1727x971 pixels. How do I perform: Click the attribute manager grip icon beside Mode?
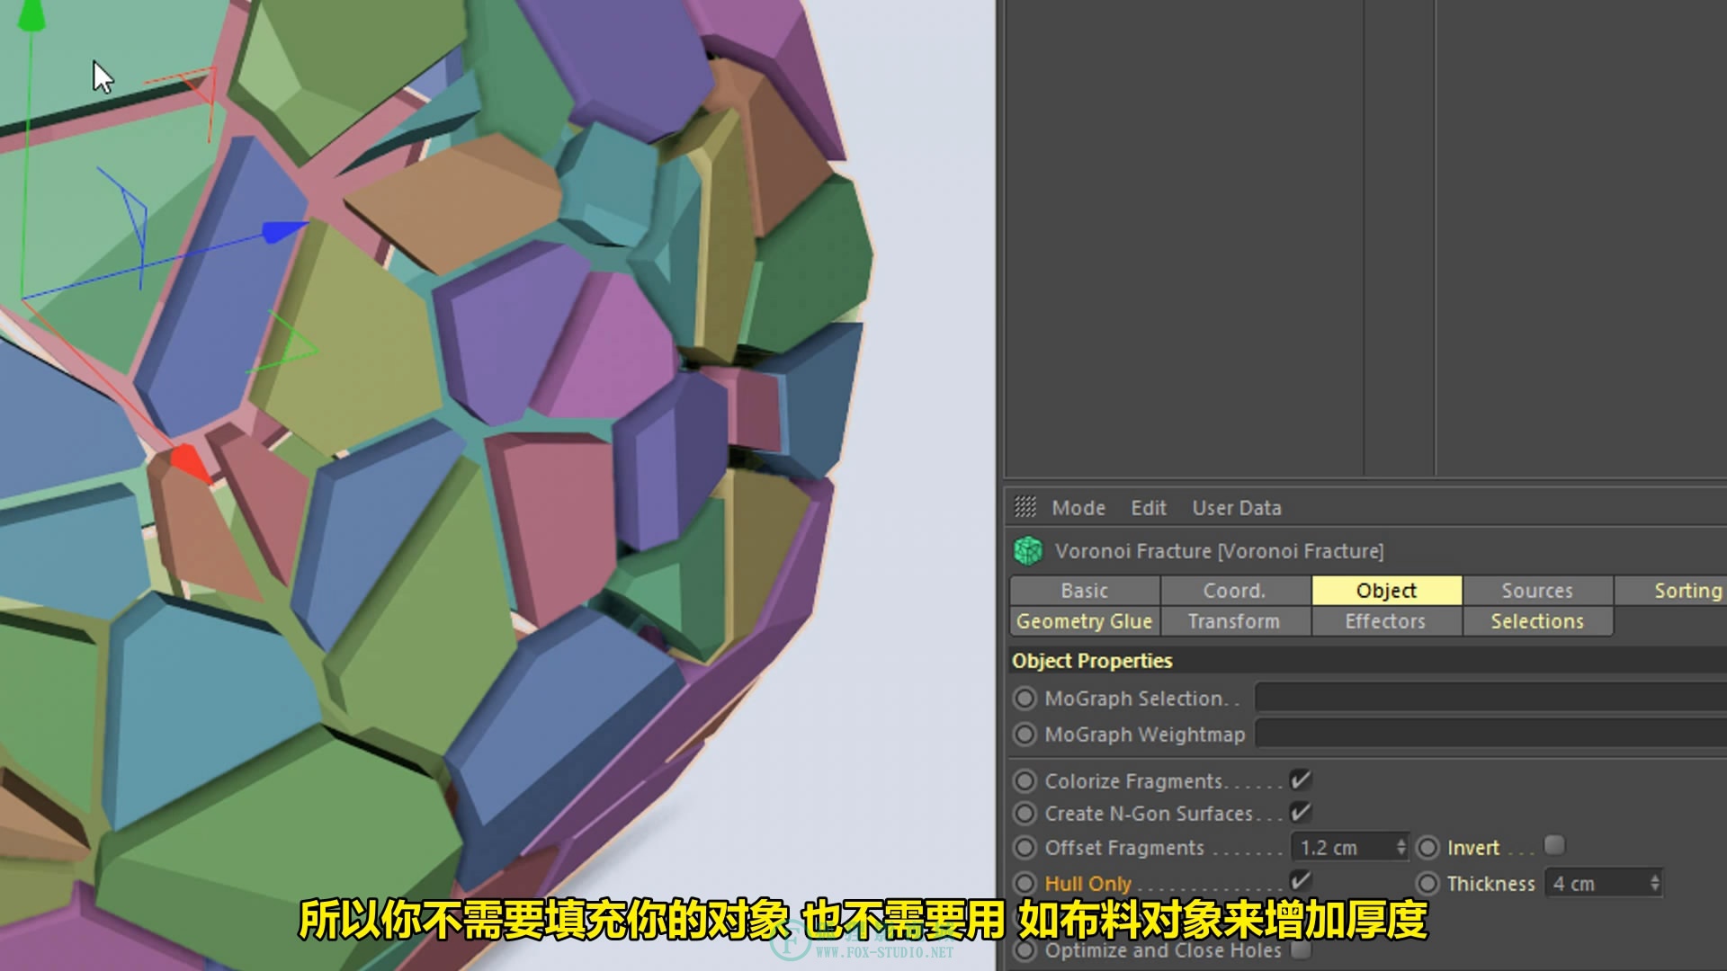click(1025, 507)
